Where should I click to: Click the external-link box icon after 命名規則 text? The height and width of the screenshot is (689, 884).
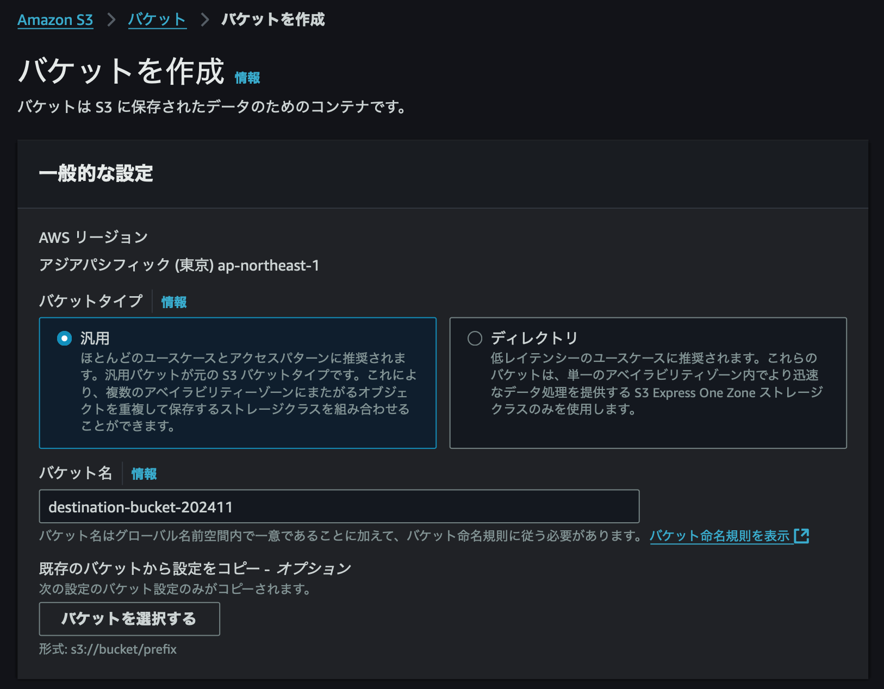tap(803, 535)
